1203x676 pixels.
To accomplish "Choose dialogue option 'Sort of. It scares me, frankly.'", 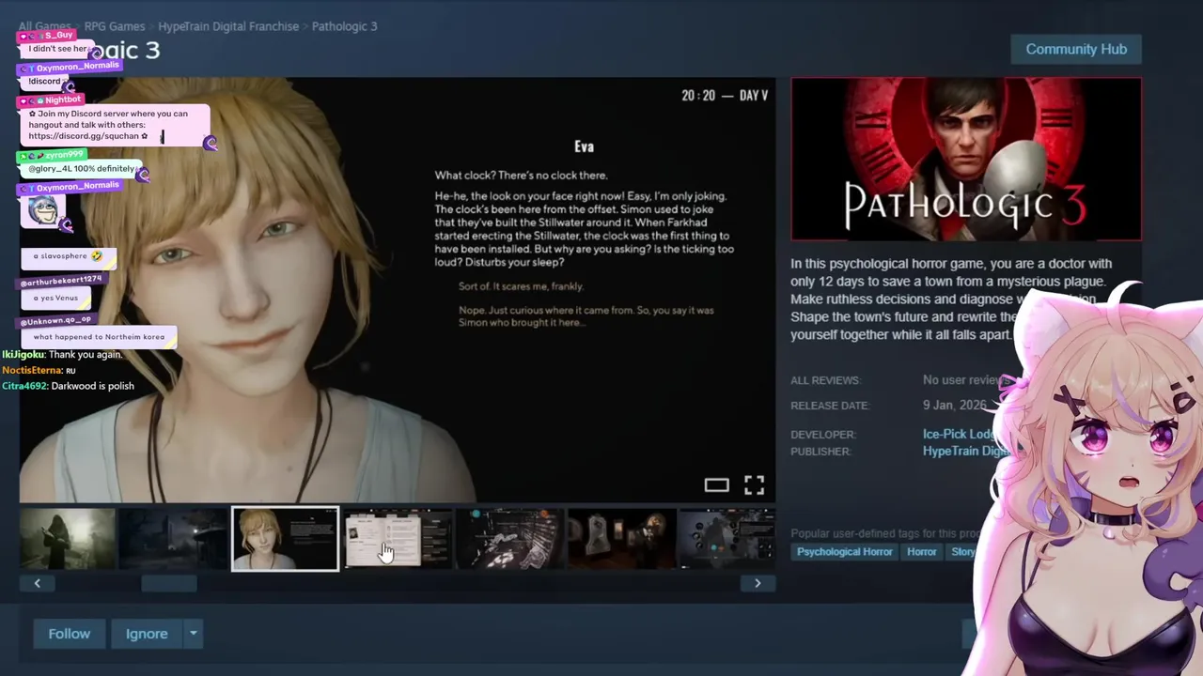I will click(x=521, y=286).
